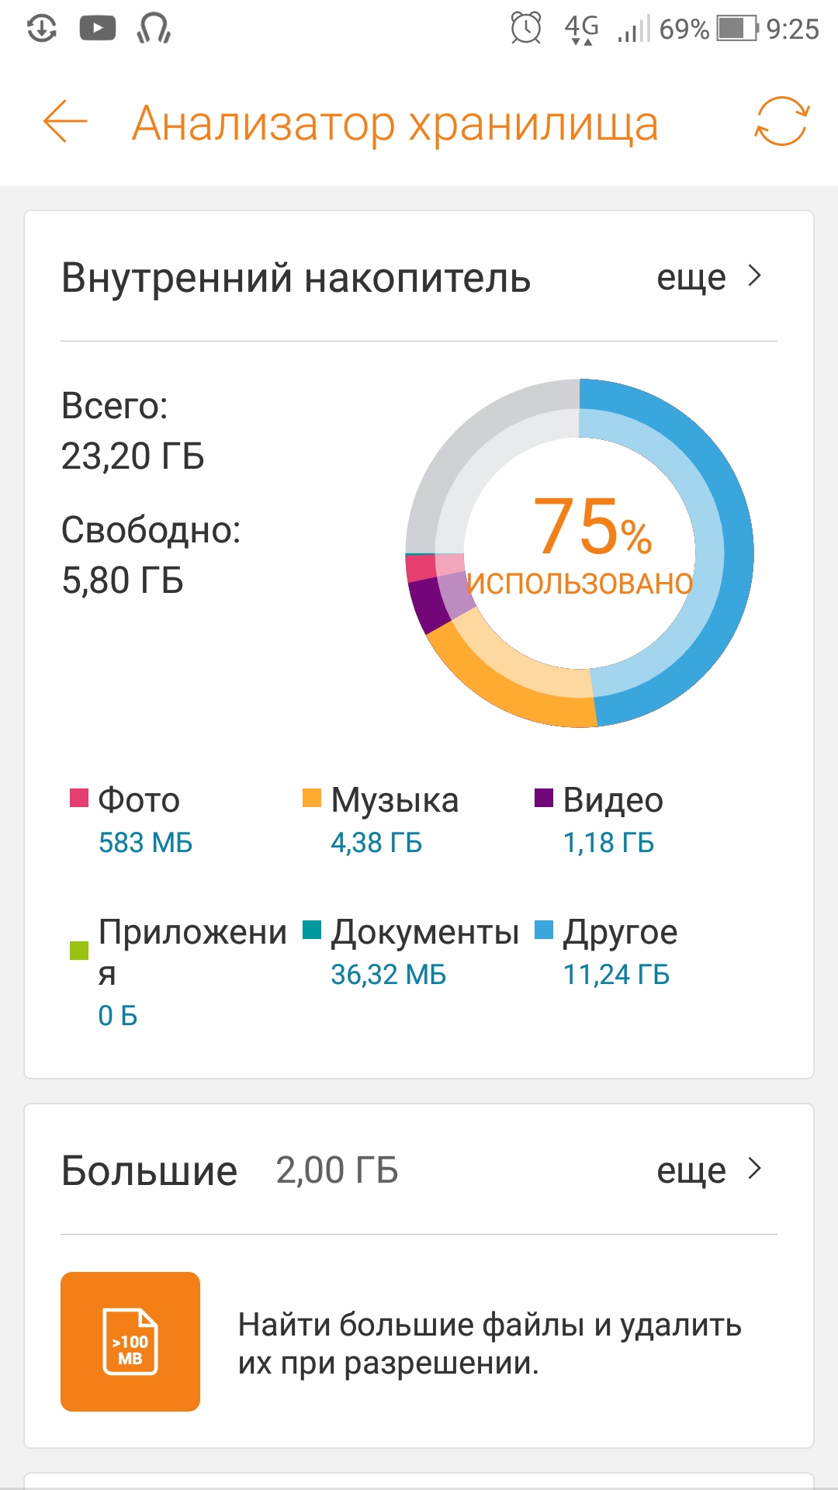Tap the Найти большие файлы description text

(490, 1343)
